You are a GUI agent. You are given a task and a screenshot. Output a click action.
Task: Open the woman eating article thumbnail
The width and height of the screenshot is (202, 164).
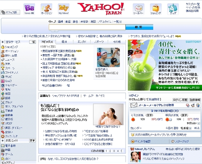point(108,114)
